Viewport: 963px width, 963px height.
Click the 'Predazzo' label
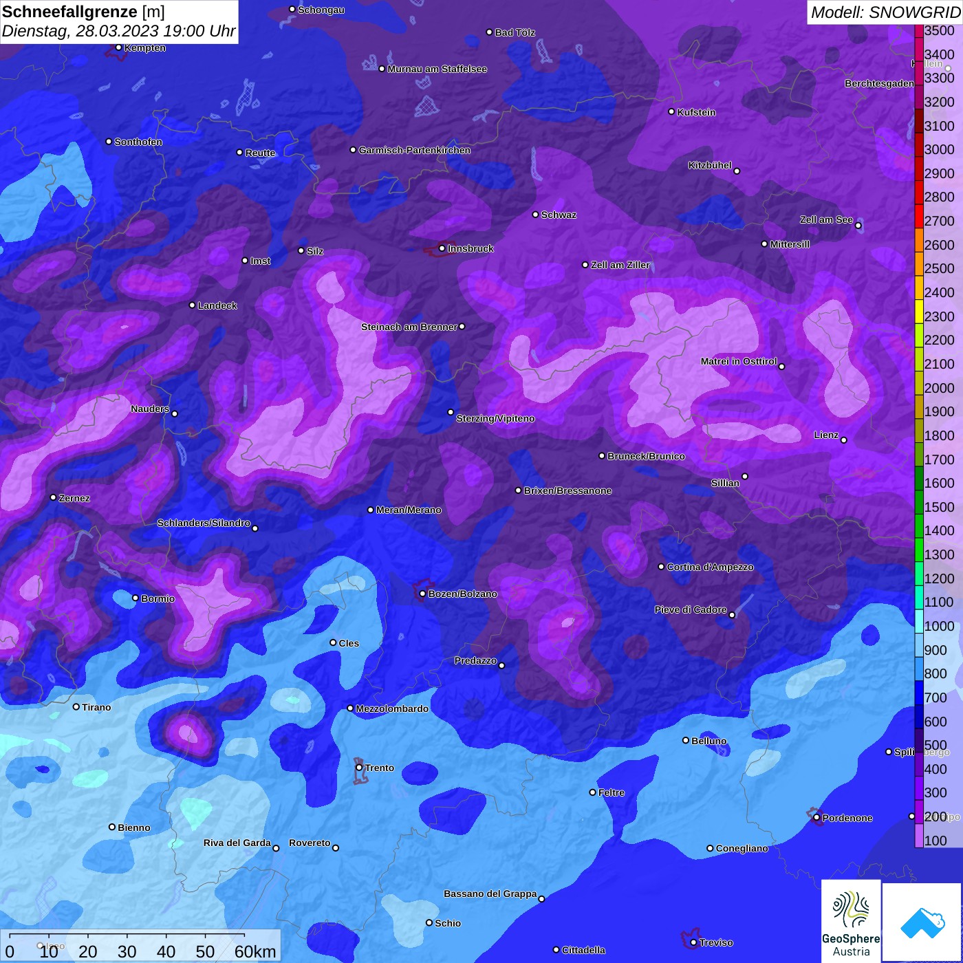[x=475, y=660]
